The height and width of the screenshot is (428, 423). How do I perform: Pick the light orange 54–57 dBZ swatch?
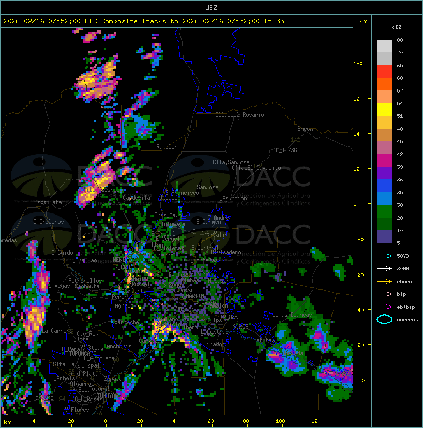point(384,97)
